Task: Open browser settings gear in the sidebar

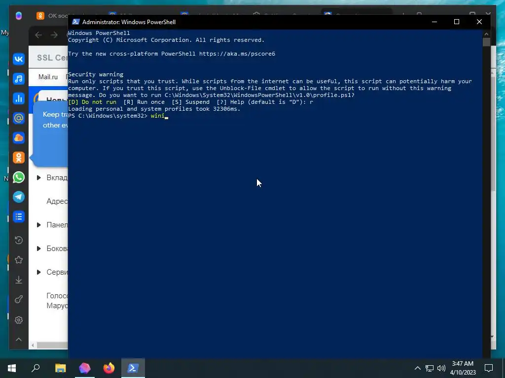Action: (x=19, y=320)
